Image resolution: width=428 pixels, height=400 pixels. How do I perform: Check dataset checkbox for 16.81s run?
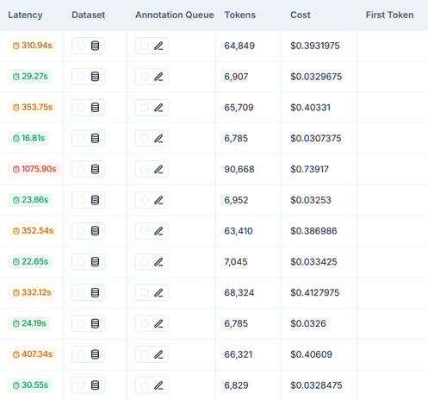[x=81, y=138]
